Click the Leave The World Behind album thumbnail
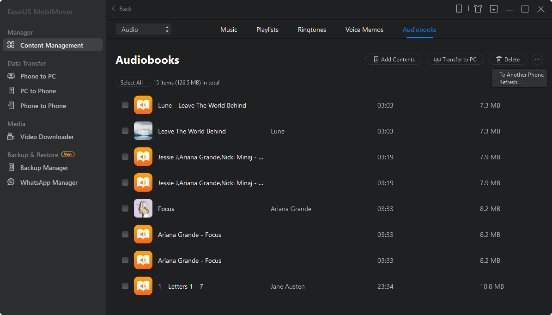Screen dimensions: 552x315 (x=143, y=131)
